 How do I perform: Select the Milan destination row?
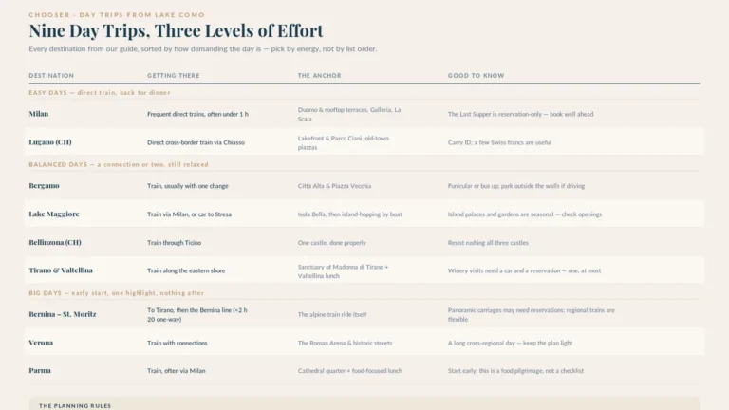pos(364,114)
